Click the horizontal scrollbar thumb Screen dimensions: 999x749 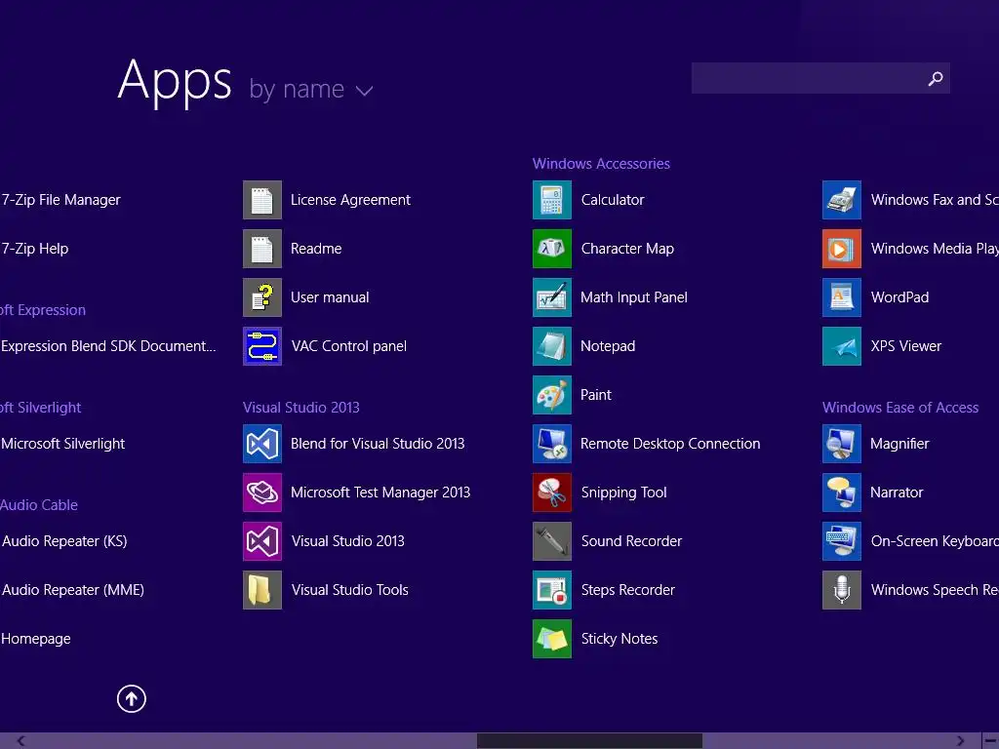pyautogui.click(x=589, y=741)
